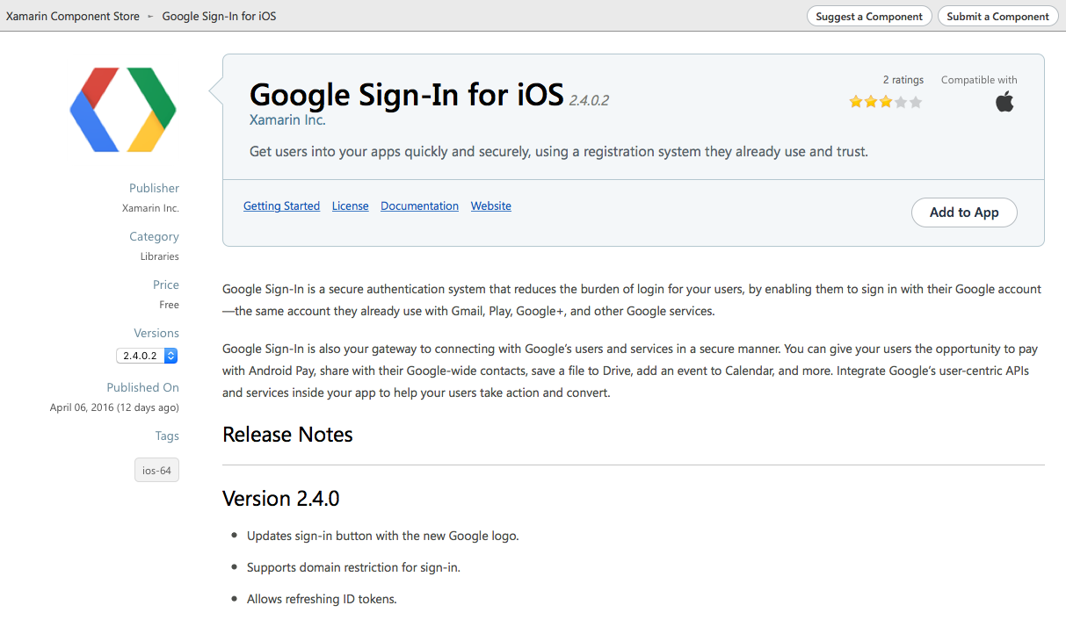Click 'Allows refreshing ID tokens' bullet
Screen dimensions: 1066x627
point(322,599)
